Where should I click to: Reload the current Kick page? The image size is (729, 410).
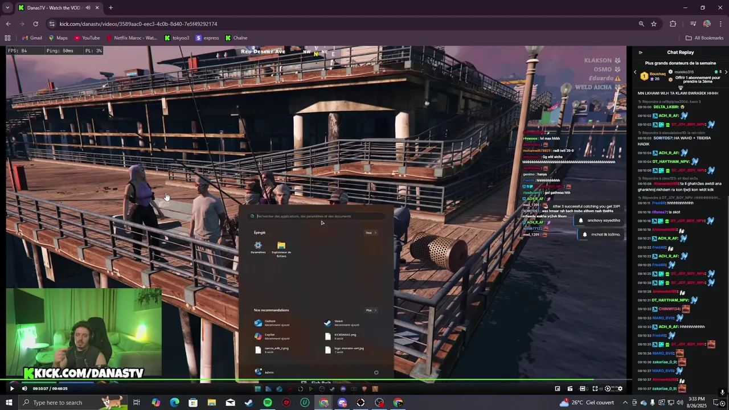click(35, 24)
